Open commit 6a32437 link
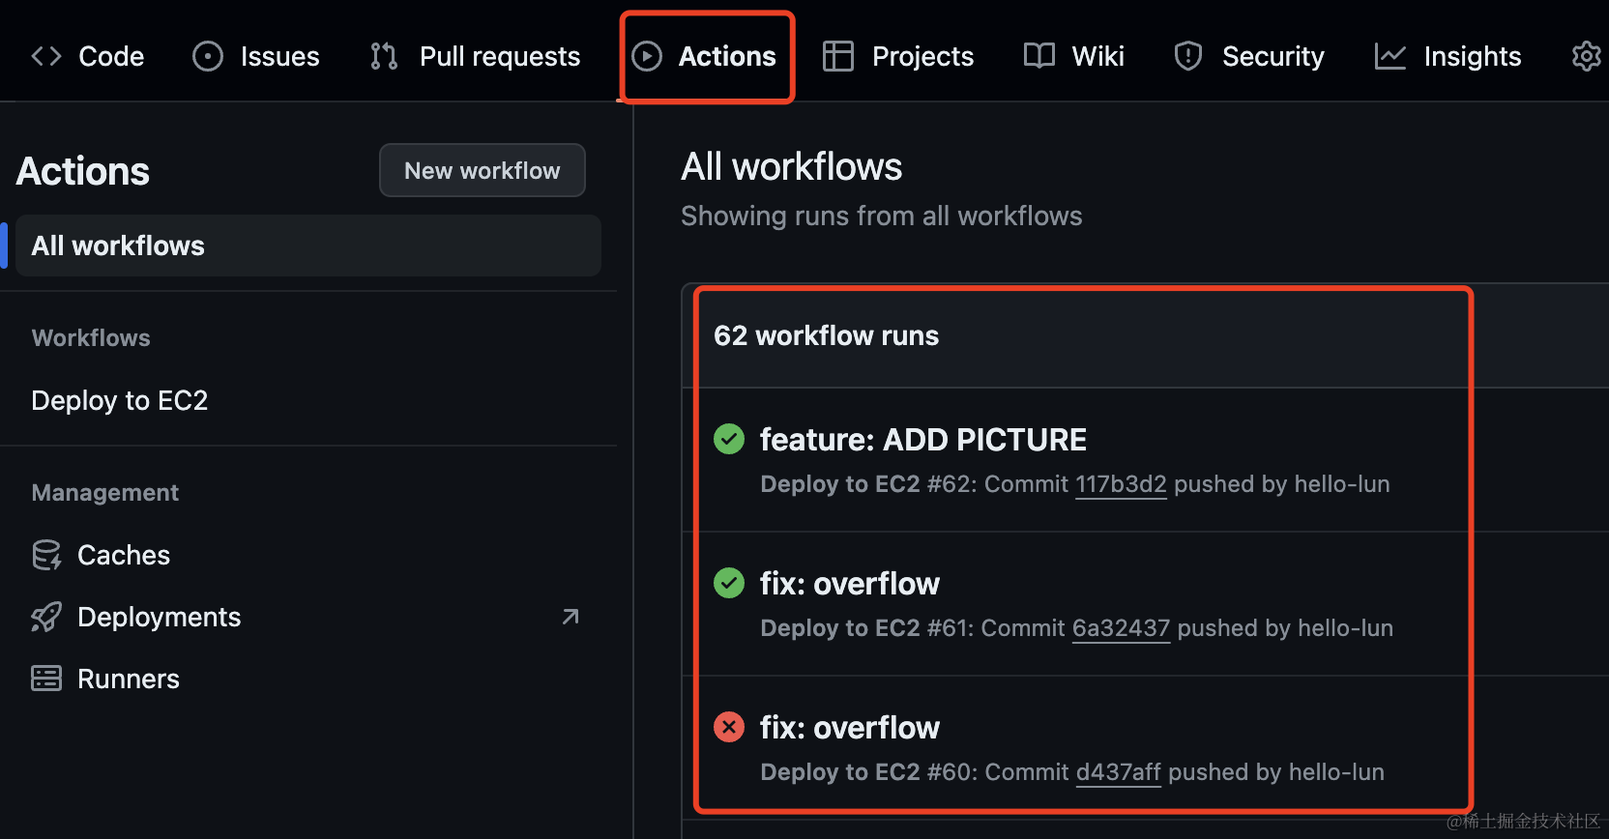The image size is (1609, 839). coord(1121,628)
